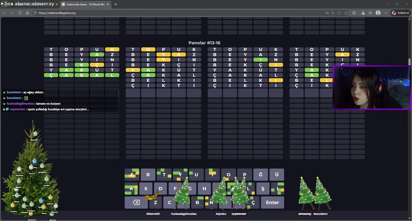The width and height of the screenshot is (412, 221).
Task: Click the streamer webcam overlay
Action: [372, 87]
